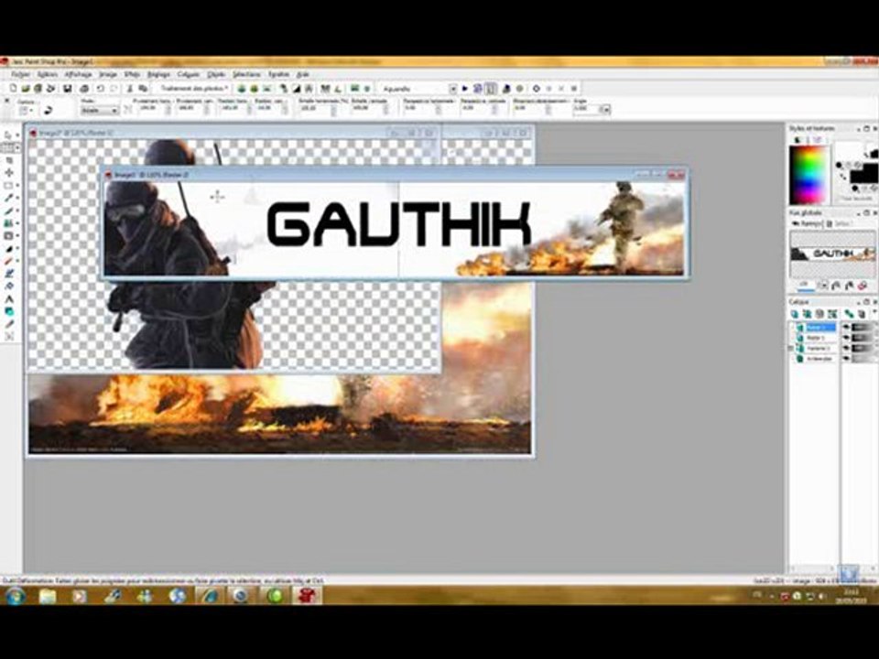Open the Aquarelle script dropdown arrow
Image resolution: width=879 pixels, height=659 pixels.
(453, 89)
